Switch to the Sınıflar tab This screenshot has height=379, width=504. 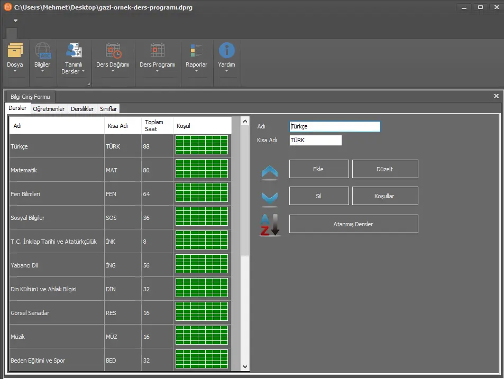pos(108,109)
